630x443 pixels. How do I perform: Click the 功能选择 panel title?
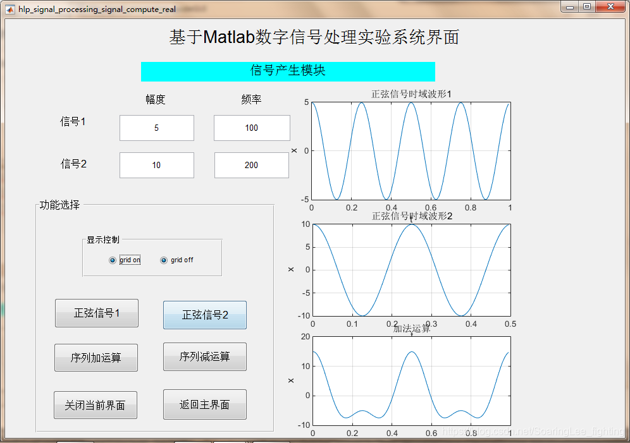[60, 205]
